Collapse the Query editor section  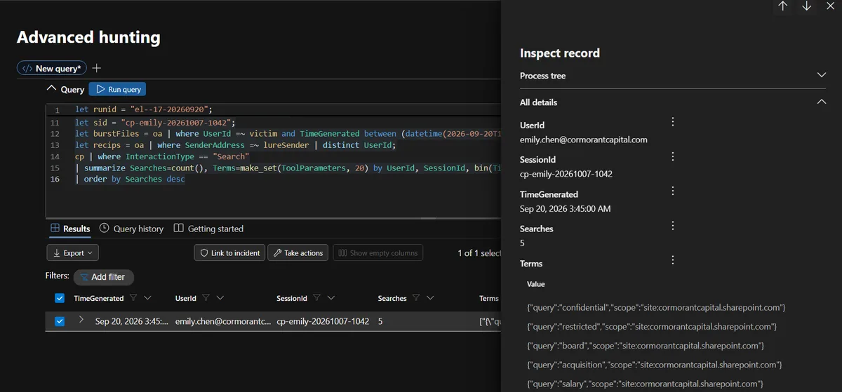click(x=51, y=89)
